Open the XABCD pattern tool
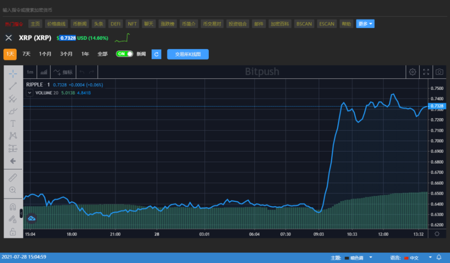This screenshot has width=450, height=263. pos(13,136)
